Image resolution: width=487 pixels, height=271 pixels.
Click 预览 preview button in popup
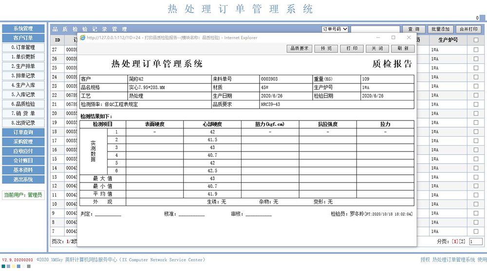pyautogui.click(x=326, y=48)
